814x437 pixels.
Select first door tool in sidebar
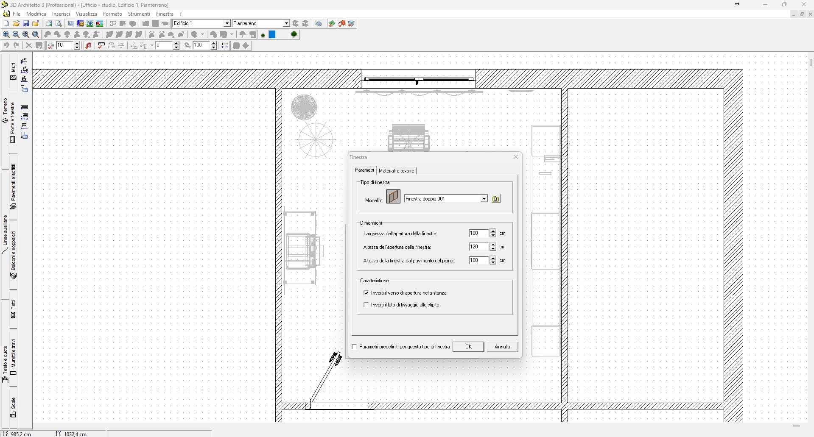point(24,61)
